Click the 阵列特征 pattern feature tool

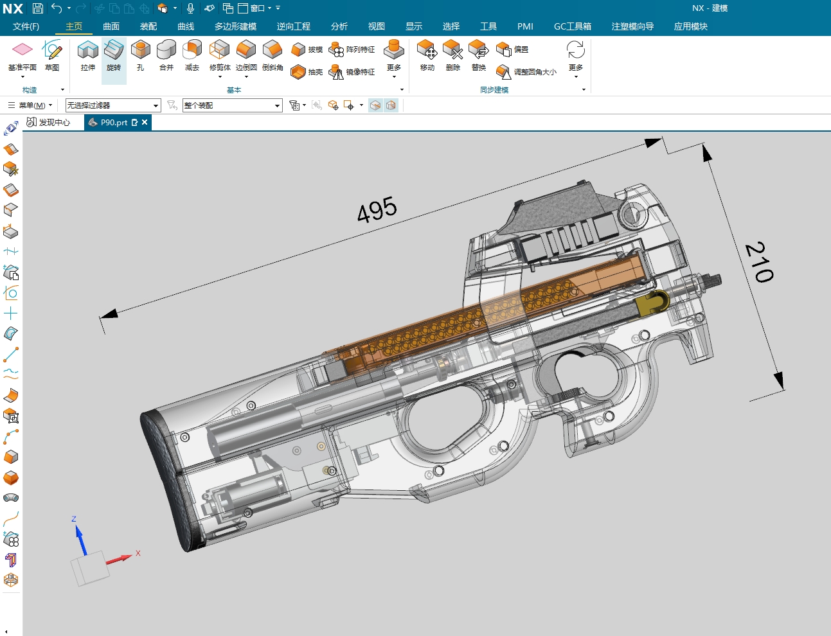click(352, 49)
